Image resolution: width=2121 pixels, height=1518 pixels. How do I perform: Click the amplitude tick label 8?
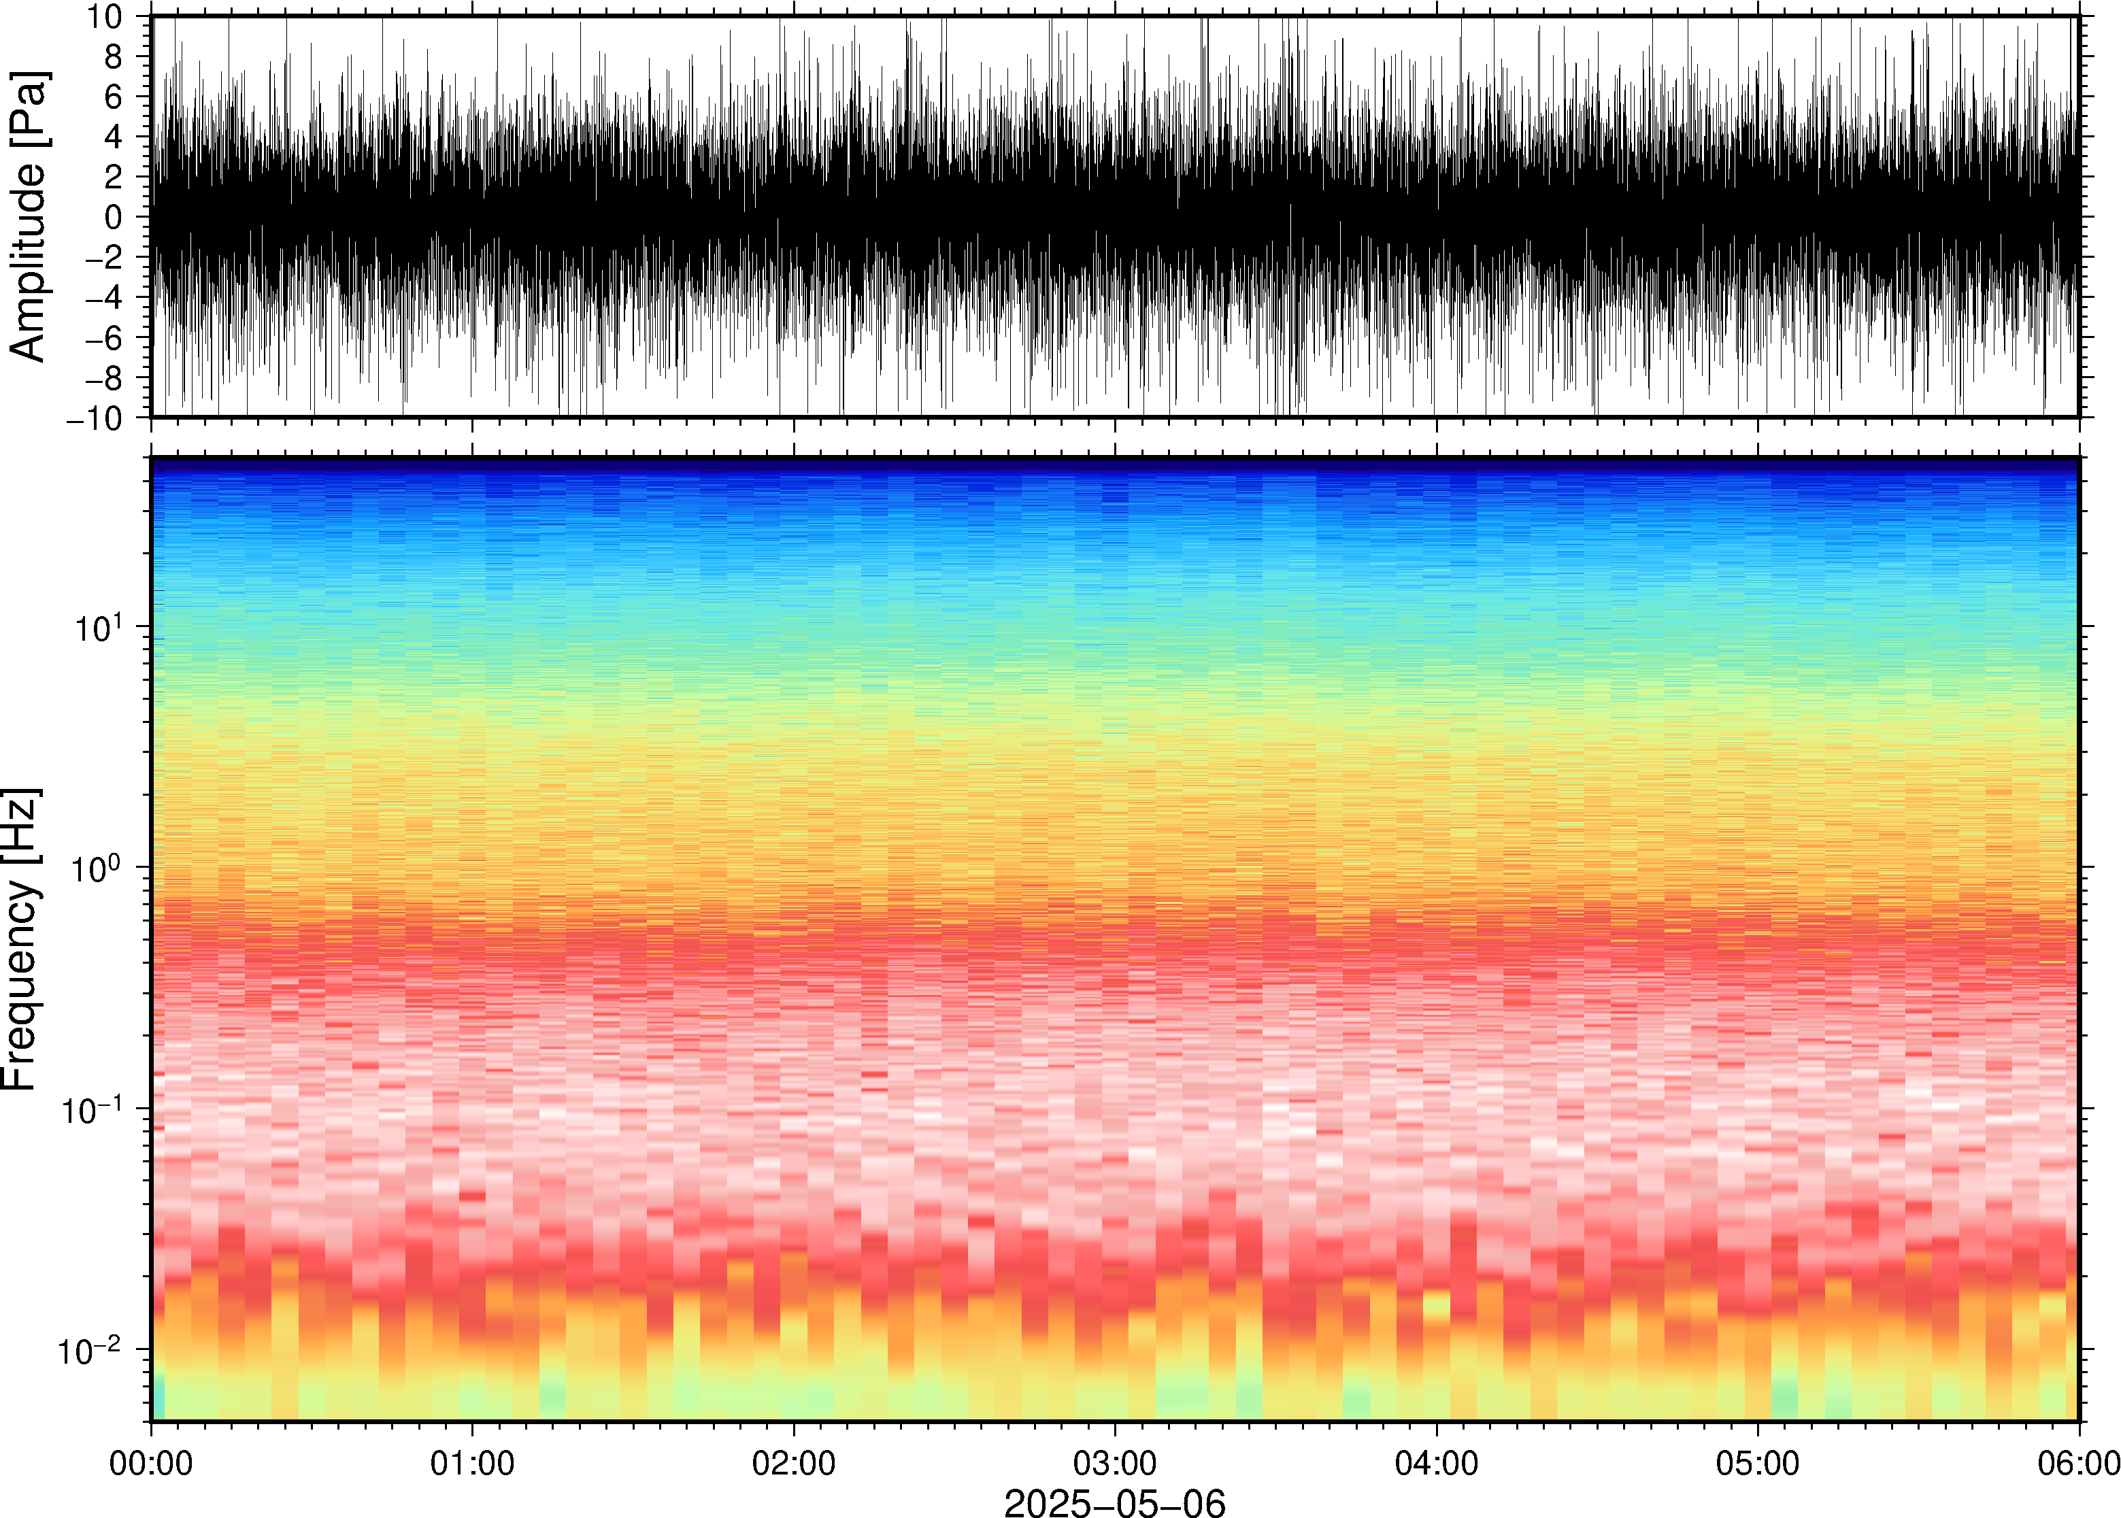coord(114,57)
